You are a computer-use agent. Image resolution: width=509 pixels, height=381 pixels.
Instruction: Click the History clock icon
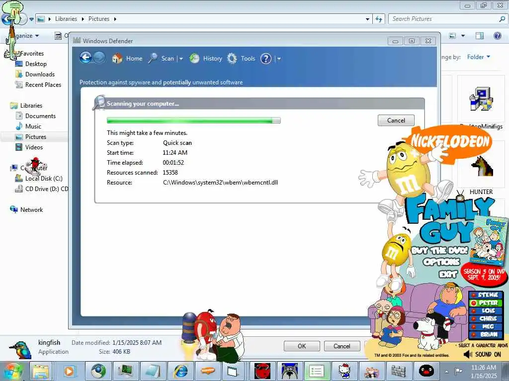click(194, 59)
